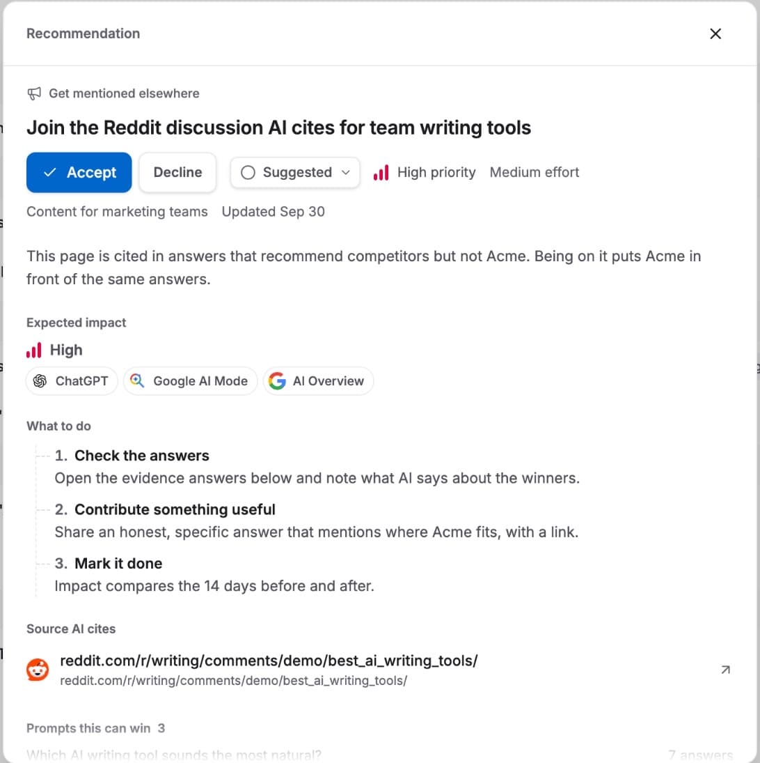Open the Suggested status dropdown
760x763 pixels.
point(295,172)
